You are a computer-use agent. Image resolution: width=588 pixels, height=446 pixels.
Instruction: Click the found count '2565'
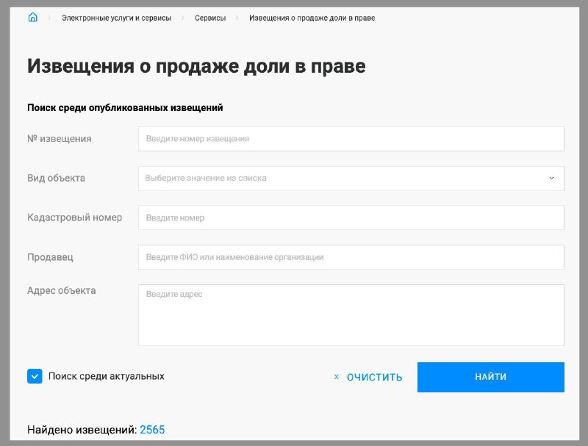pos(152,430)
